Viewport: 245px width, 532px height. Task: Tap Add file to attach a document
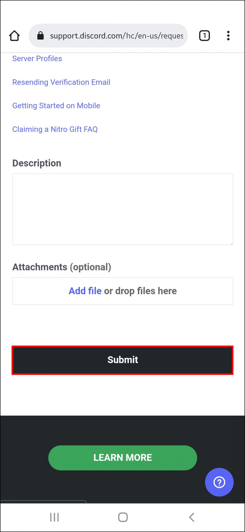tap(85, 291)
